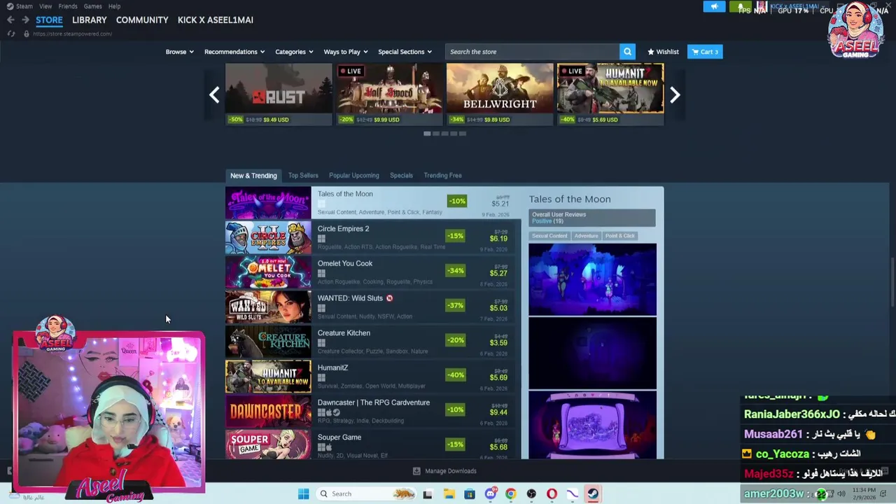Open Half Sword live featured capsule
Image resolution: width=896 pixels, height=504 pixels.
tap(389, 94)
